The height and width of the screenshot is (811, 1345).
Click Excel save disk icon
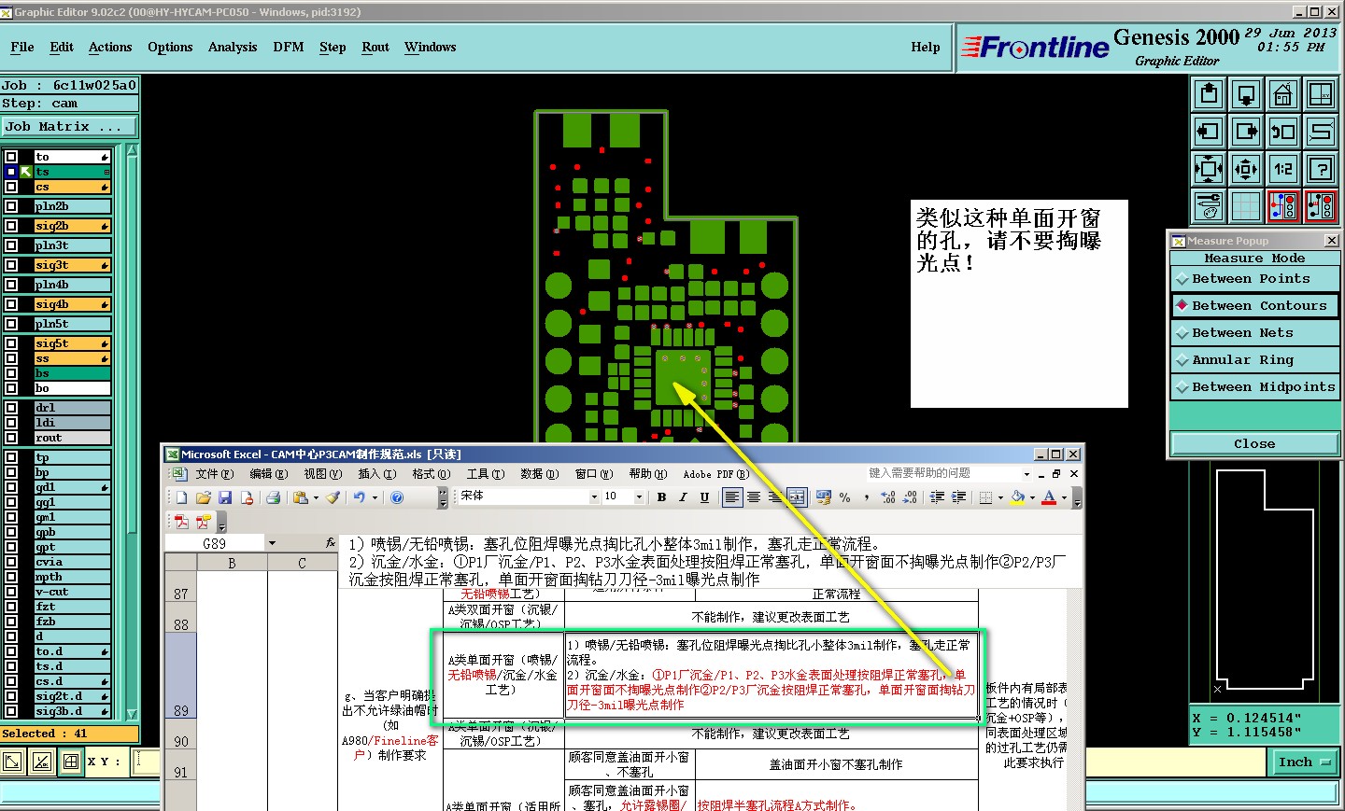225,497
